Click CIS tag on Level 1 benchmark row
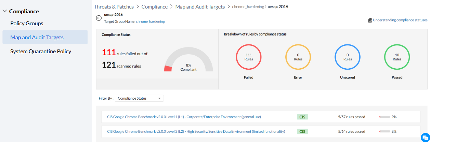 coord(302,117)
